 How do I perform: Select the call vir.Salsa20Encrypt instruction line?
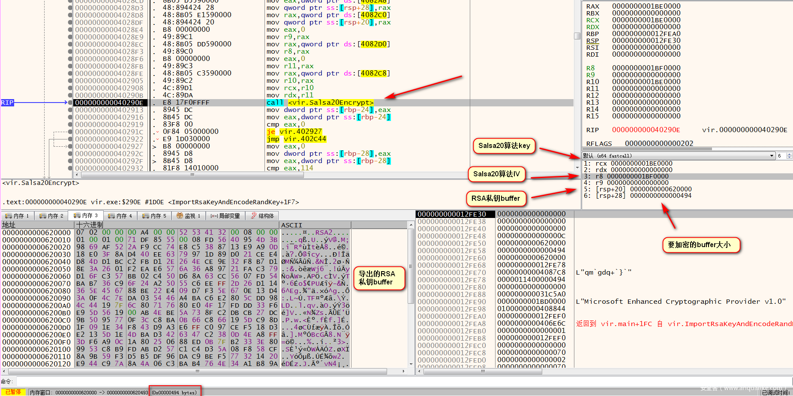pos(319,103)
